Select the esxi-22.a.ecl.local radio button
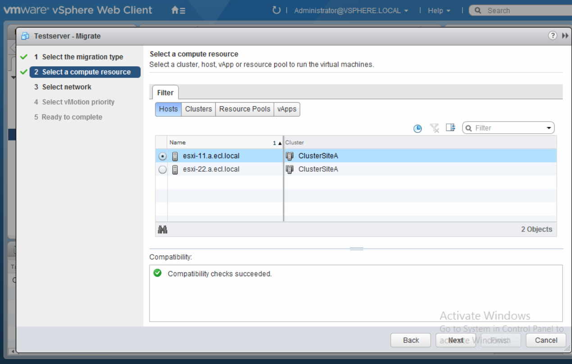 (163, 170)
